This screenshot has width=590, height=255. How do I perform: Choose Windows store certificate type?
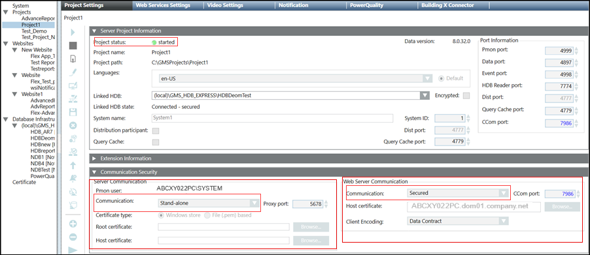(162, 215)
